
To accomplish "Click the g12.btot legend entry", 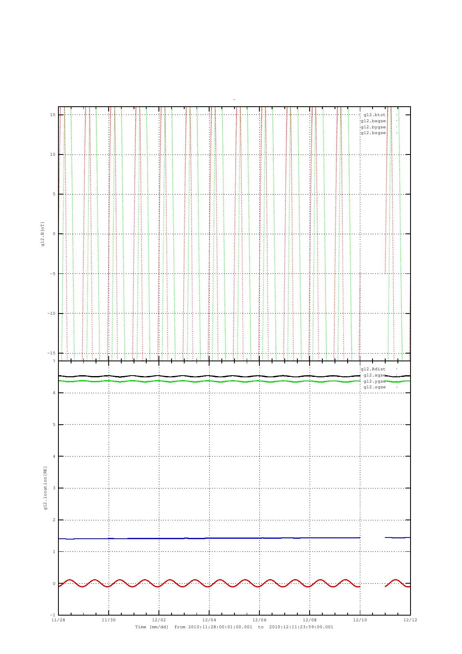I will coord(374,115).
